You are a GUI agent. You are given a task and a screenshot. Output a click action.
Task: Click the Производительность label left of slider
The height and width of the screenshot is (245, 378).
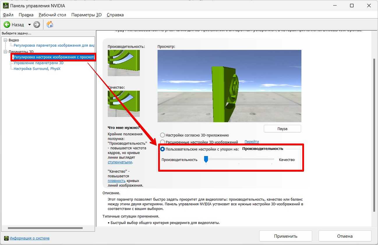tap(179, 160)
